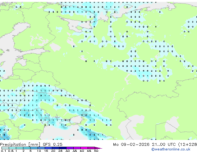Screen dimensions: 197x152
Task: Click the '35' legend scale value
Action: 75,151
